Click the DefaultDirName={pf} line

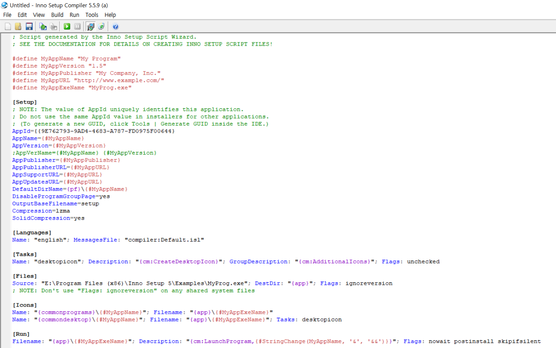tap(70, 189)
